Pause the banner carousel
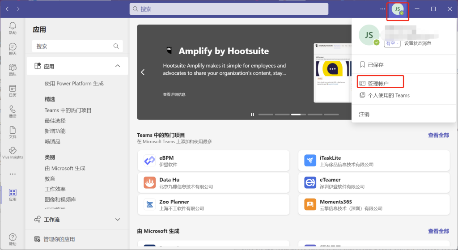The width and height of the screenshot is (458, 250). 252,114
